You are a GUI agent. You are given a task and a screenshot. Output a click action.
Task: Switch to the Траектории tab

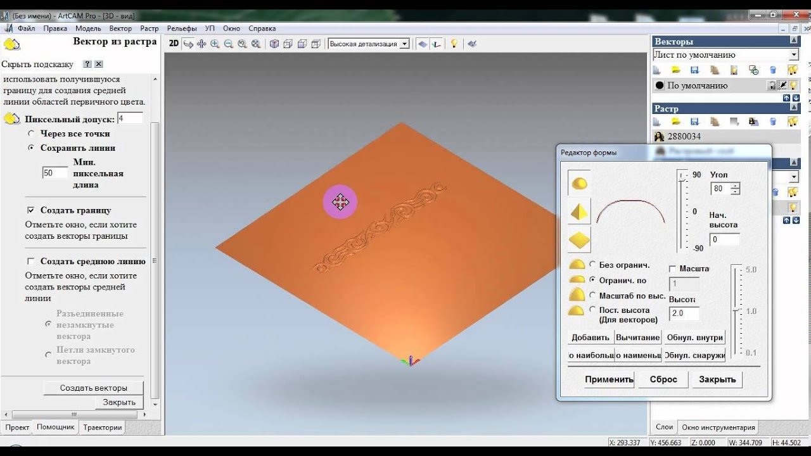102,427
